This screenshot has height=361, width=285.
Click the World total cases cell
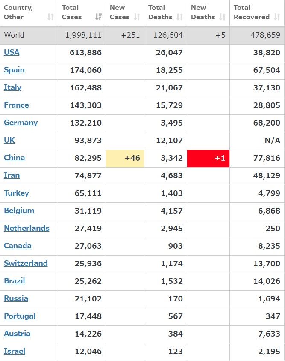(83, 35)
